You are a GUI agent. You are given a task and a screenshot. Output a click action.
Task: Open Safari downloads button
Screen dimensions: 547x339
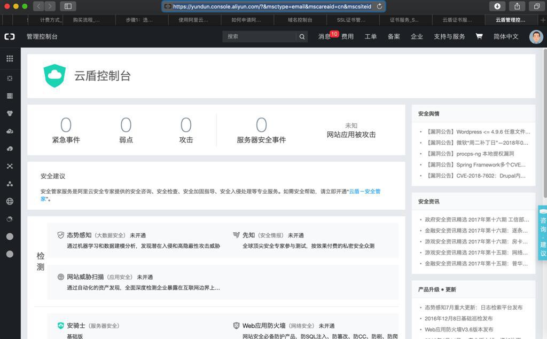coord(497,6)
